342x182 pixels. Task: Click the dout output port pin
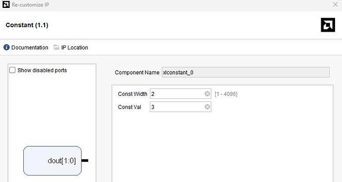coord(85,161)
